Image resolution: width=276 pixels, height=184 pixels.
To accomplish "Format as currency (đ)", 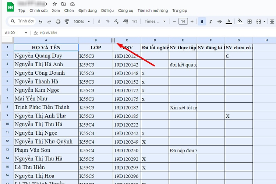I will click(x=99, y=21).
